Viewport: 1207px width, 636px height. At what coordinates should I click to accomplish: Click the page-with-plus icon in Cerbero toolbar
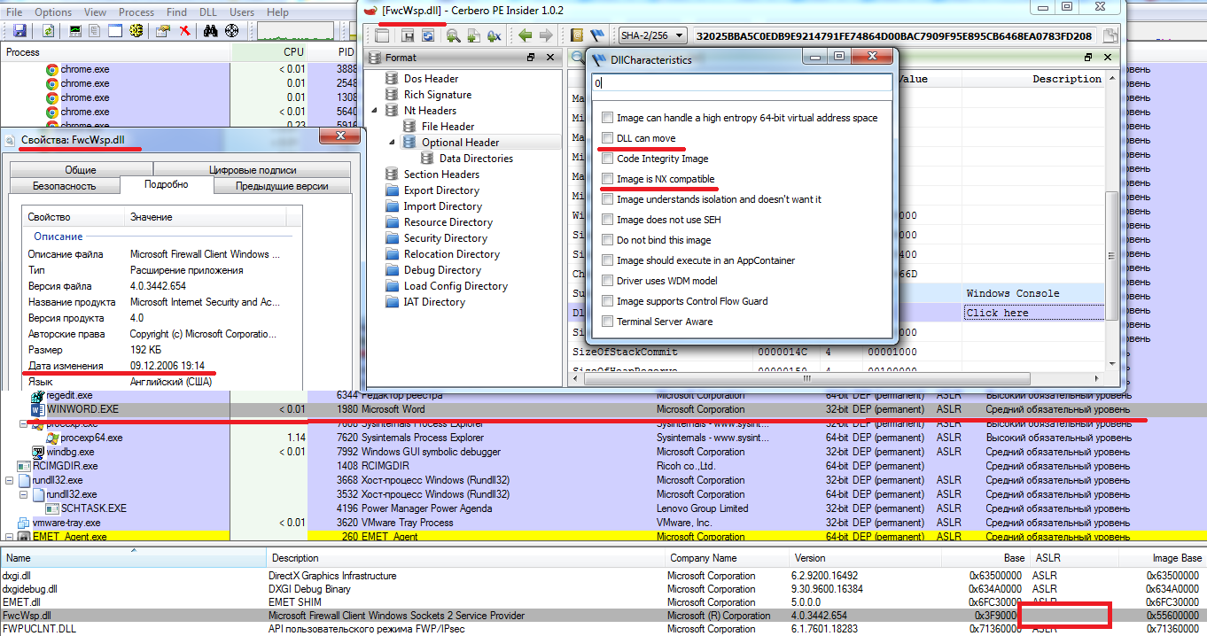point(473,35)
